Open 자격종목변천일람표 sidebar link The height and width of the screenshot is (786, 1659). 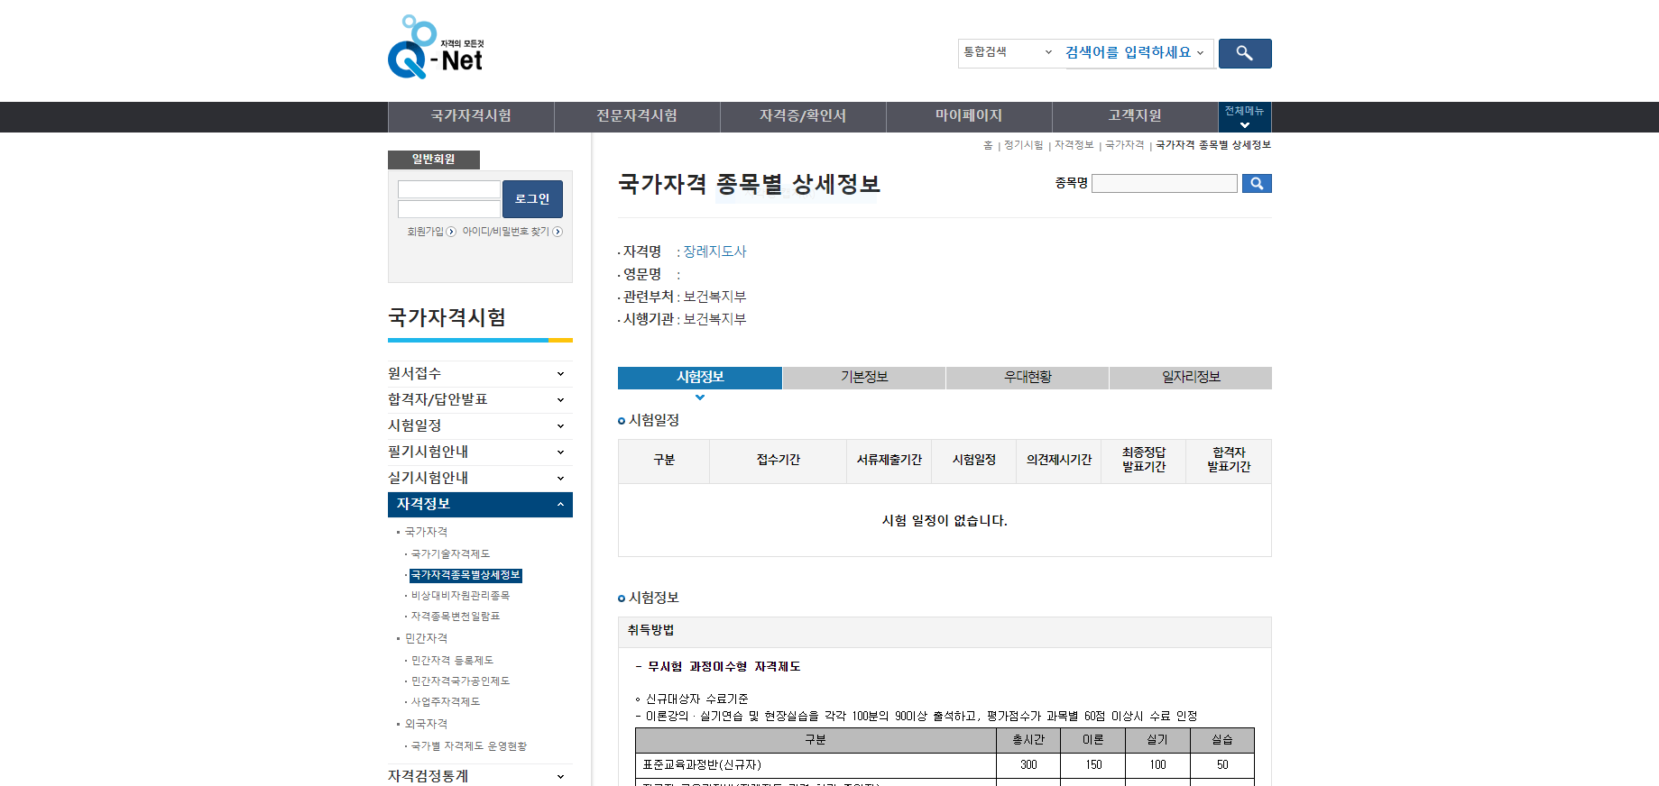click(x=456, y=617)
